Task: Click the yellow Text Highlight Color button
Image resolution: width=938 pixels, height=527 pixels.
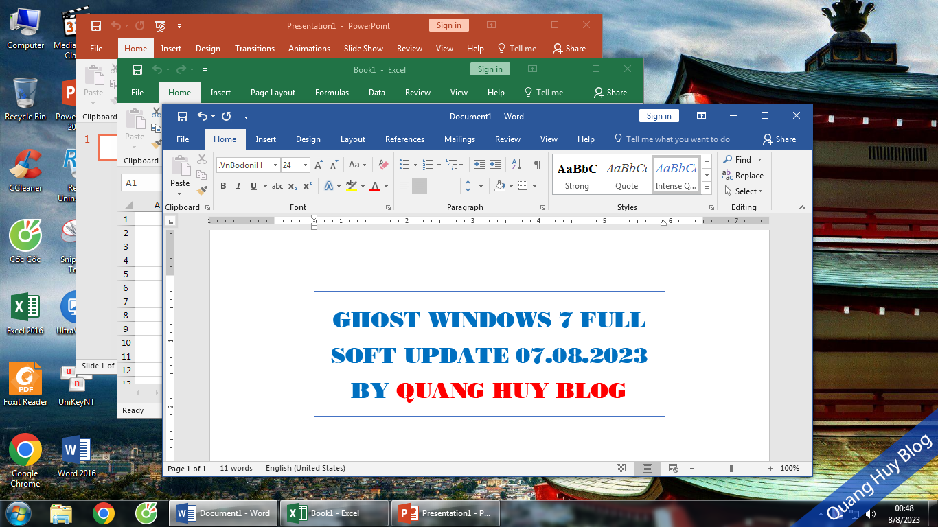Action: 352,186
